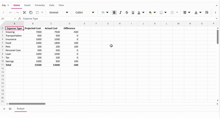Open the paste options dropdown arrow
Screen dimensions: 220x118
point(42,12)
